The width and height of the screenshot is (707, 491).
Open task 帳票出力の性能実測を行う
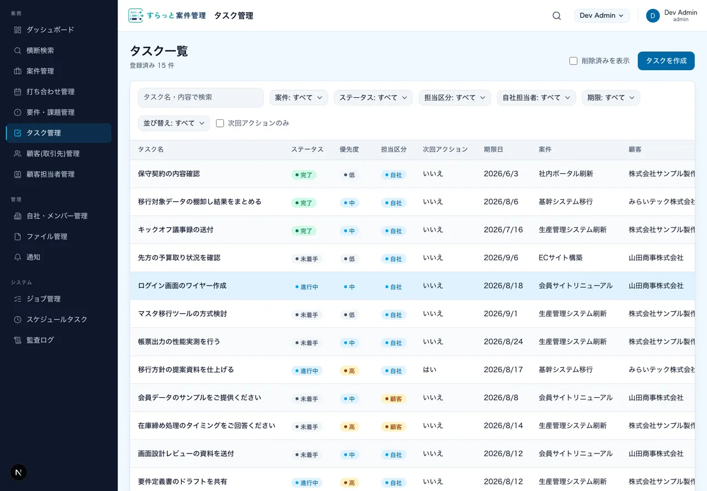(x=179, y=342)
